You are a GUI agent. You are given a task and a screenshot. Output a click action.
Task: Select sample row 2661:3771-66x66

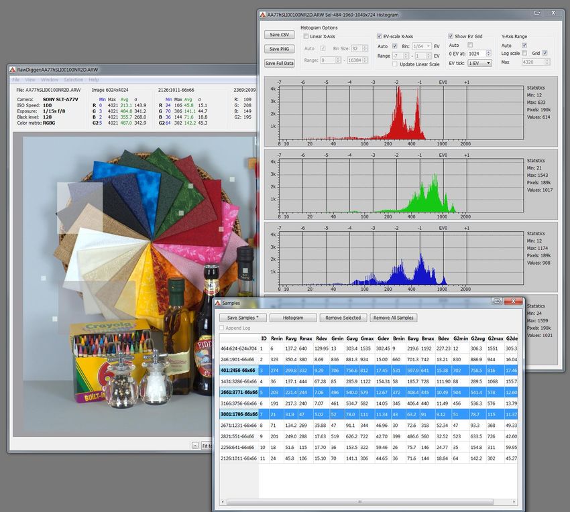369,393
